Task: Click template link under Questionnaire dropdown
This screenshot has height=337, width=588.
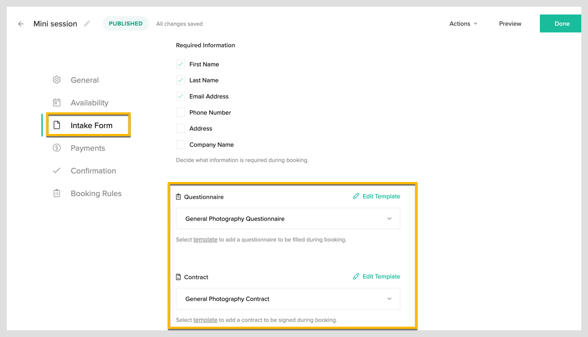Action: click(205, 239)
